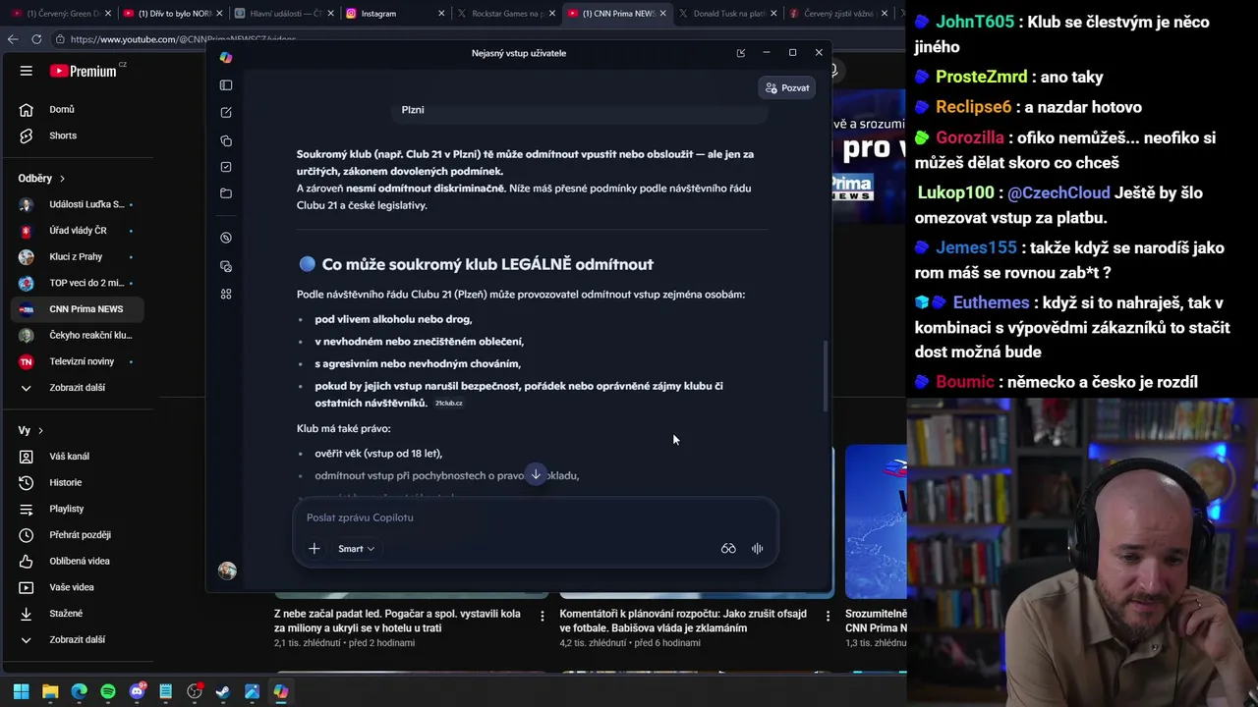Screen dimensions: 1258x707
Task: Open video Komentátoři k plánování rozpočtu
Action: click(683, 621)
